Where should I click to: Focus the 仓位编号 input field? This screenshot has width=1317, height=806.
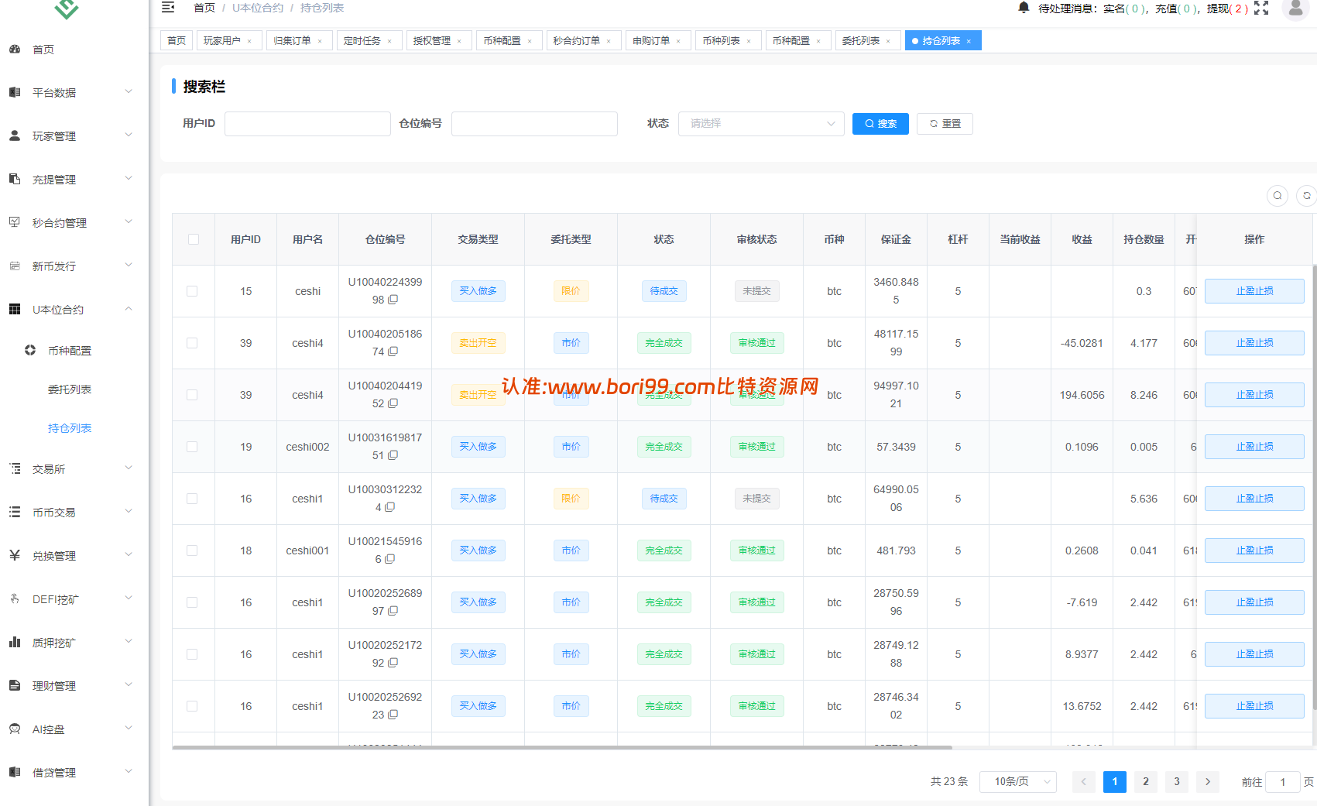click(534, 124)
